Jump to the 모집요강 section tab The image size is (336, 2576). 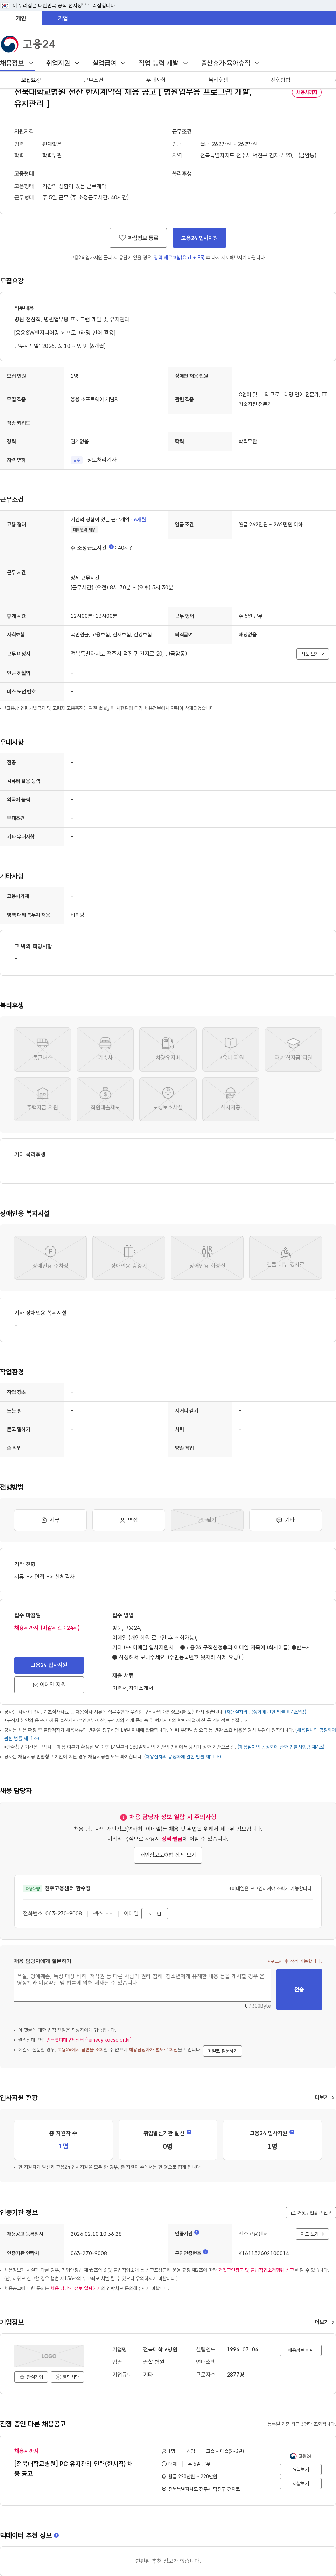pyautogui.click(x=31, y=80)
